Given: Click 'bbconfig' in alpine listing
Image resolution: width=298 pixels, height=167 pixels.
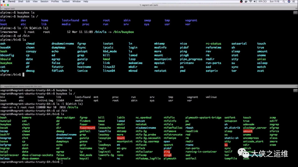Looking at the screenshot, I should [x=7, y=55].
